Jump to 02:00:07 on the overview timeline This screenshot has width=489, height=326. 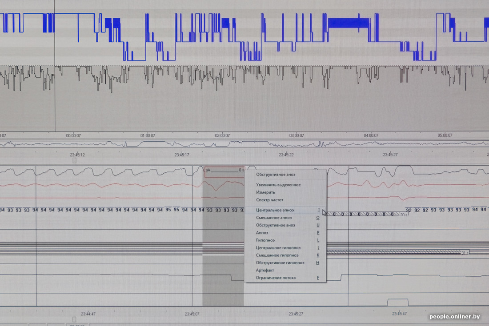pos(222,135)
